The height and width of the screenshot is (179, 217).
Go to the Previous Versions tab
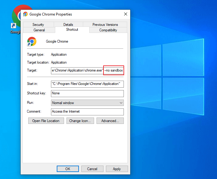(105, 25)
